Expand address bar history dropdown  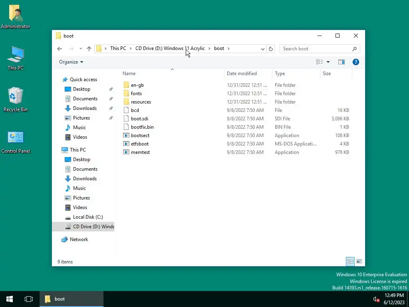(263, 49)
